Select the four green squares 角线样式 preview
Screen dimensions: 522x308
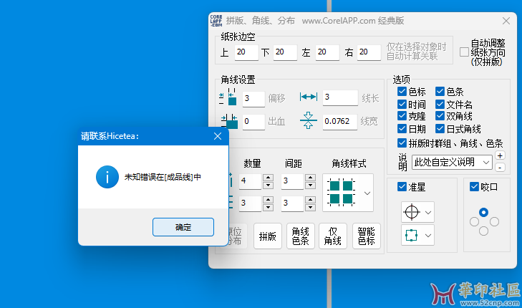(x=341, y=192)
